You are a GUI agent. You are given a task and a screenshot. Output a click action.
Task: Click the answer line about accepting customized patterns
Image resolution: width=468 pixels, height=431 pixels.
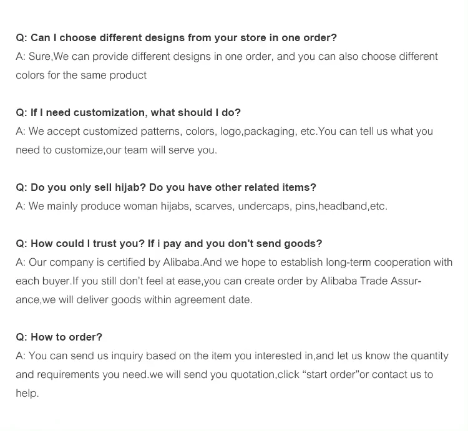(224, 132)
